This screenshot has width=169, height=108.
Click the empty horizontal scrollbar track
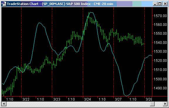click(78, 104)
